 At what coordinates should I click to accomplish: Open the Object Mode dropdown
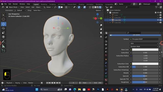click(12, 7)
